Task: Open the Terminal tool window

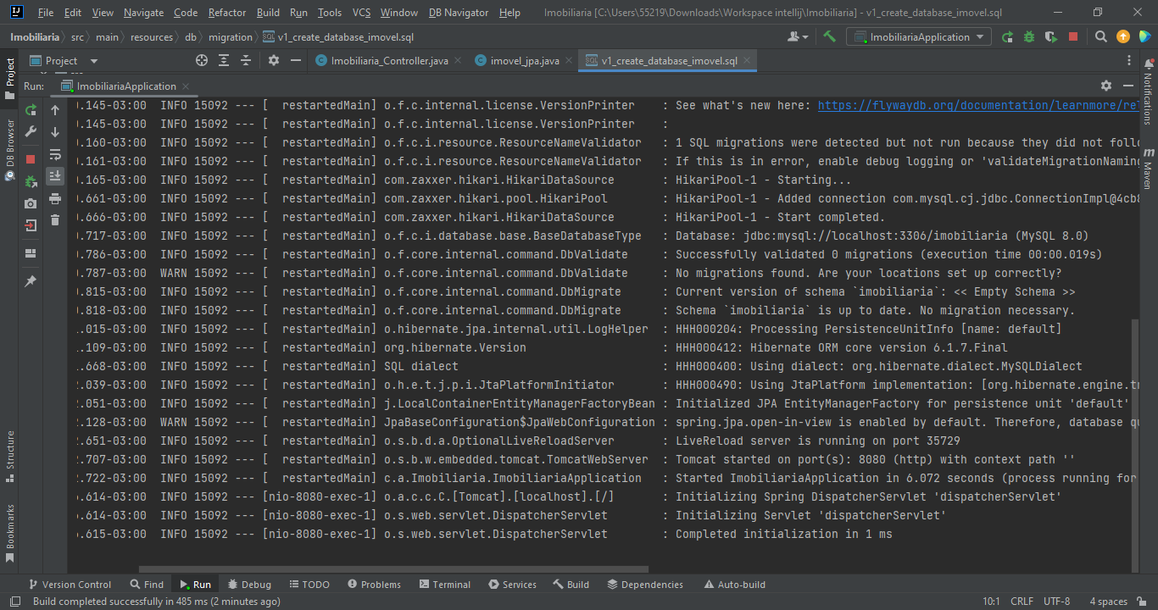Action: pyautogui.click(x=444, y=585)
